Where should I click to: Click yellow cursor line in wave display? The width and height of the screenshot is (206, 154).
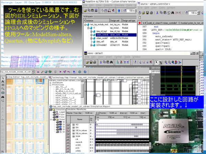tap(181, 81)
